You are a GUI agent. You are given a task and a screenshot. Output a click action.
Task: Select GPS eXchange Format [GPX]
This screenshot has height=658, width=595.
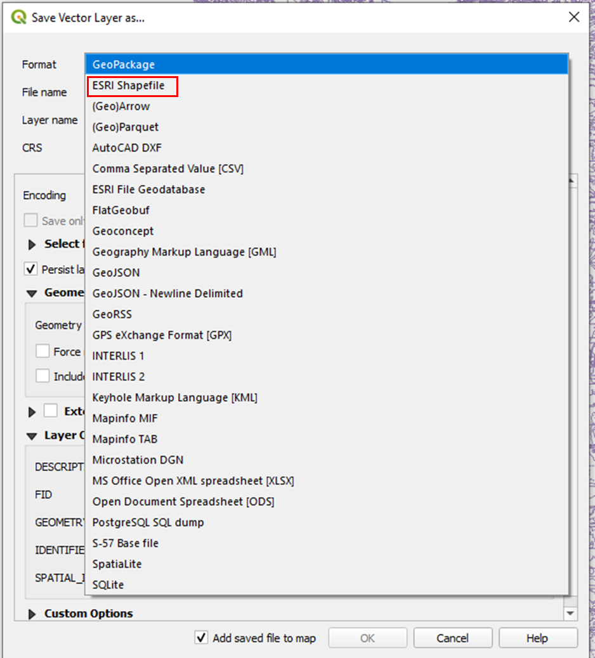point(327,335)
